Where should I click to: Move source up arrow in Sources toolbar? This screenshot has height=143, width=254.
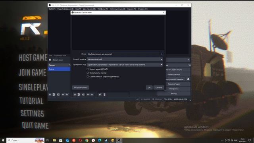coord(88,95)
